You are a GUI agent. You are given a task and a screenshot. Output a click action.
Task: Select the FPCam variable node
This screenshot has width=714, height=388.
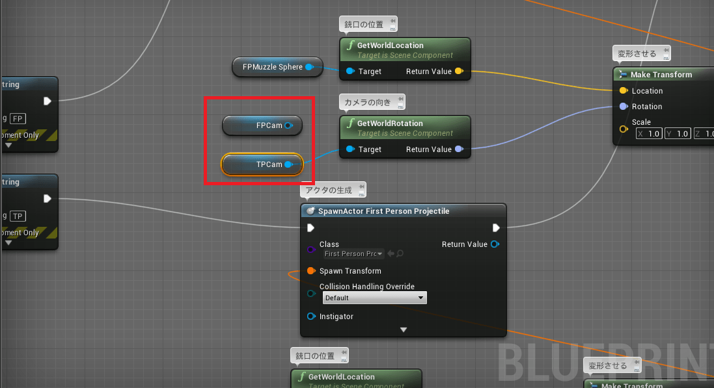[262, 125]
